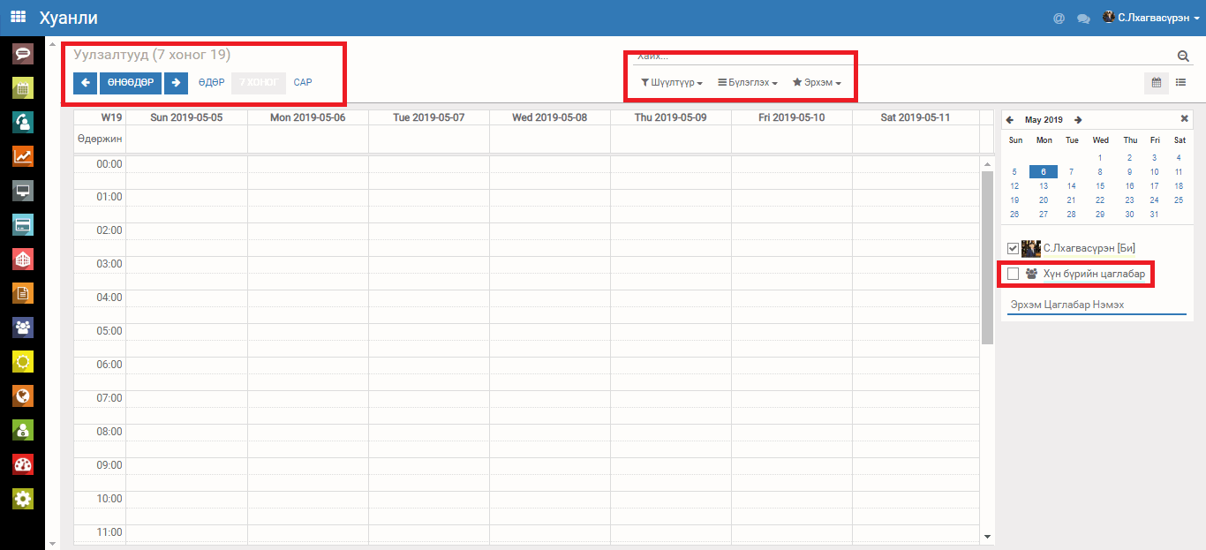Viewport: 1206px width, 550px height.
Task: Open the Discuss chat bubble app in sidebar
Action: point(23,54)
